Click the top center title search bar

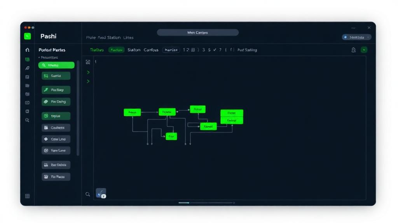click(198, 33)
